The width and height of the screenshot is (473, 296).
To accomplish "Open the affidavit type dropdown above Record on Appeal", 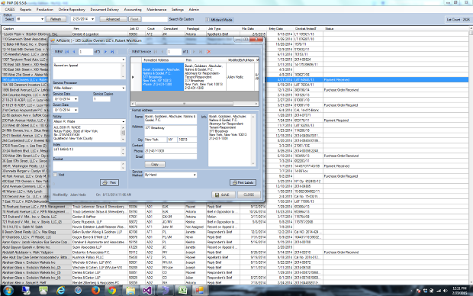I will (x=124, y=60).
